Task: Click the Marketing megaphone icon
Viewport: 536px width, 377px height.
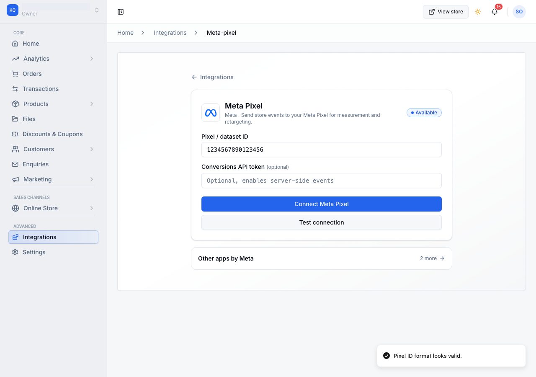Action: point(15,179)
